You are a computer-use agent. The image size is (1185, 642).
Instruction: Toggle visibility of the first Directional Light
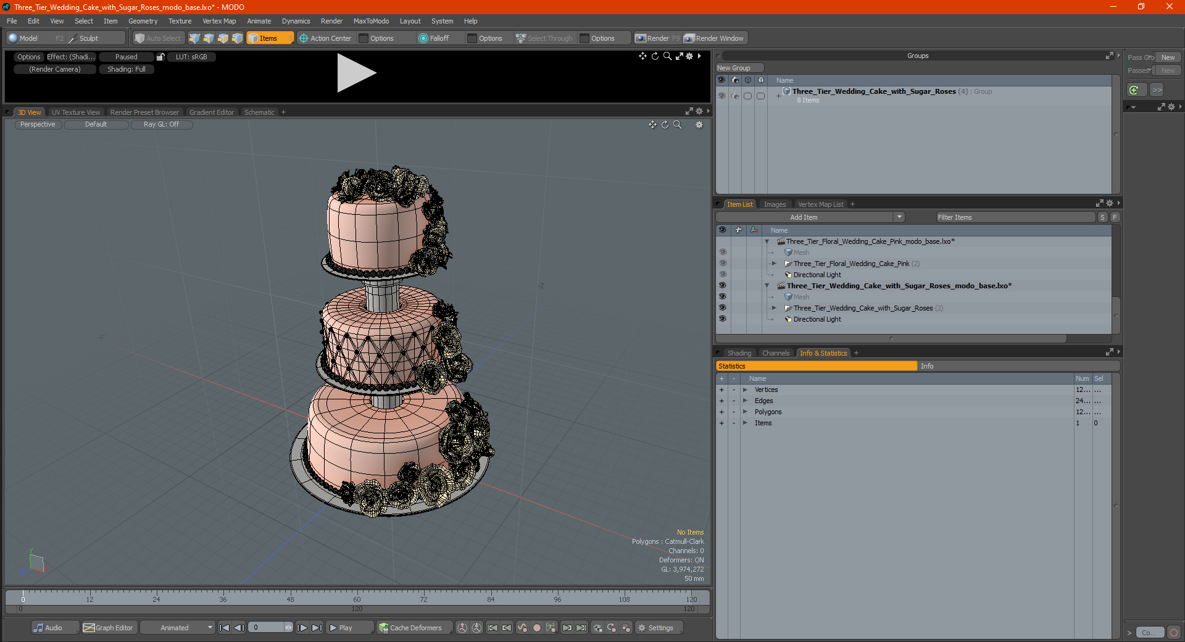tap(722, 275)
